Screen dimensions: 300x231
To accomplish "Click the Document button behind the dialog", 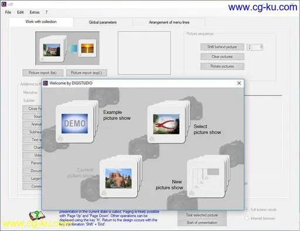I will (x=32, y=171).
